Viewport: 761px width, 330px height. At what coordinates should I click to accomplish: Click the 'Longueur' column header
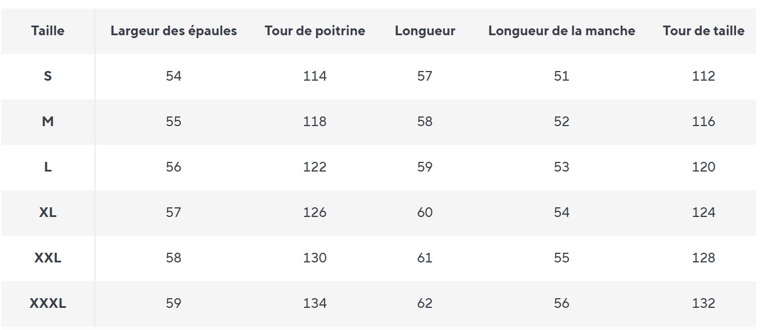[425, 31]
